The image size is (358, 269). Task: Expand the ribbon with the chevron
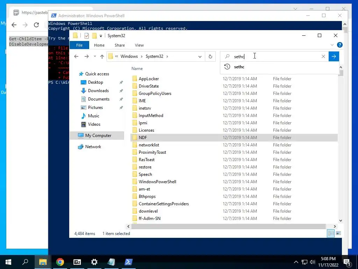click(332, 45)
